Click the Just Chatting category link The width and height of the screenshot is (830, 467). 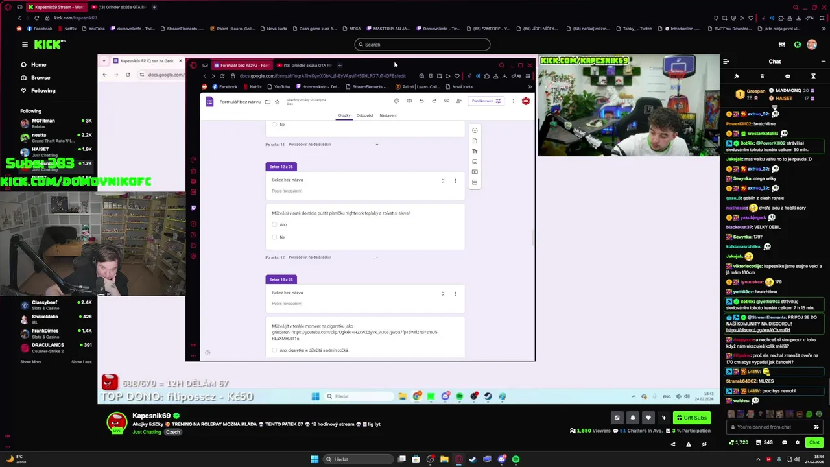pyautogui.click(x=147, y=432)
